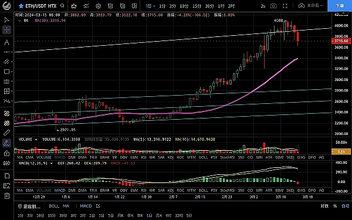This screenshot has height=220, width=352.
Task: Click the lock drawings icon
Action: 6,153
